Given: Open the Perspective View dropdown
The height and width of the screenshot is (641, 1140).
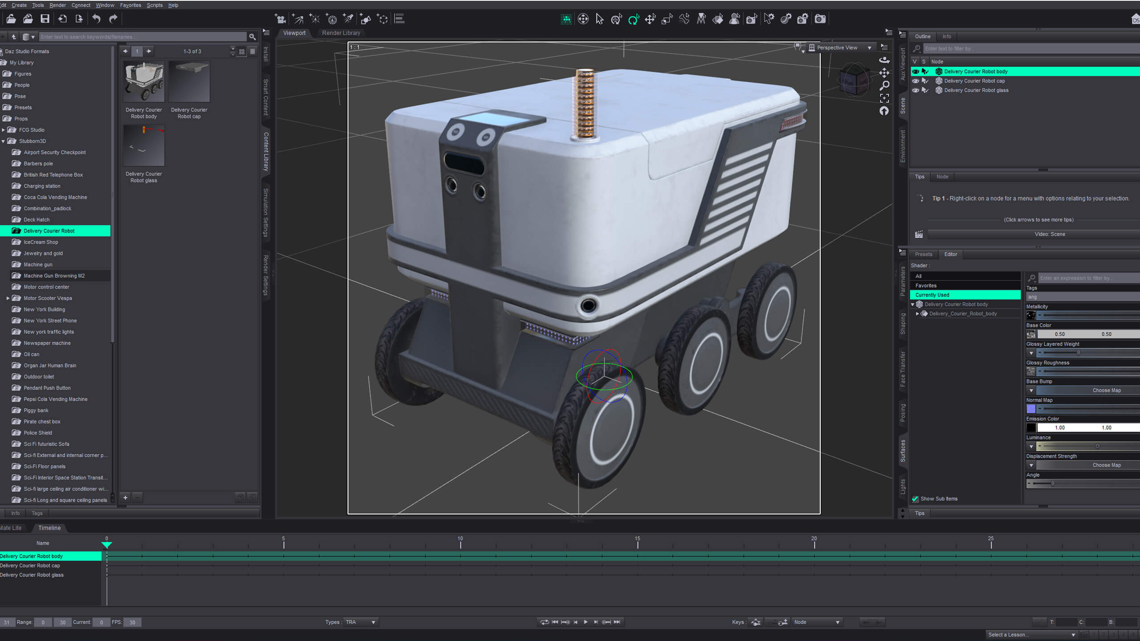Looking at the screenshot, I should tap(841, 48).
